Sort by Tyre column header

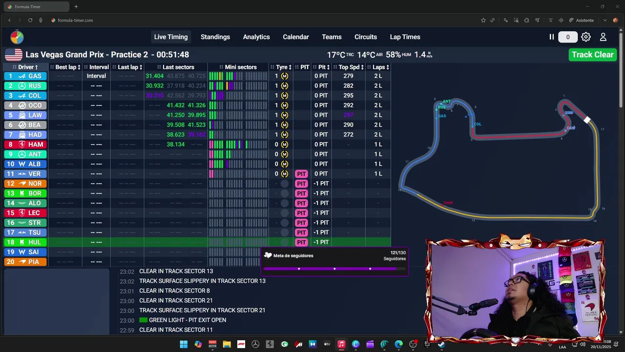pos(282,67)
